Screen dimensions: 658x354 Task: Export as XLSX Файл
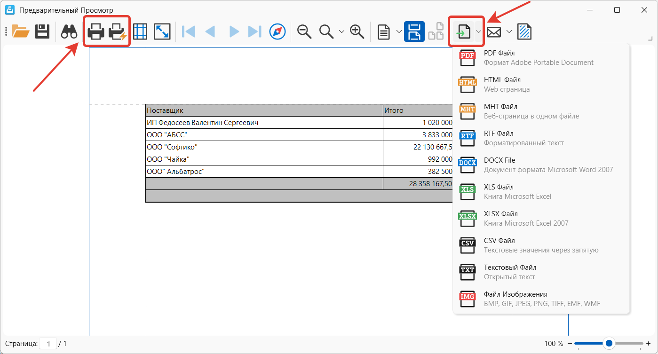541,218
